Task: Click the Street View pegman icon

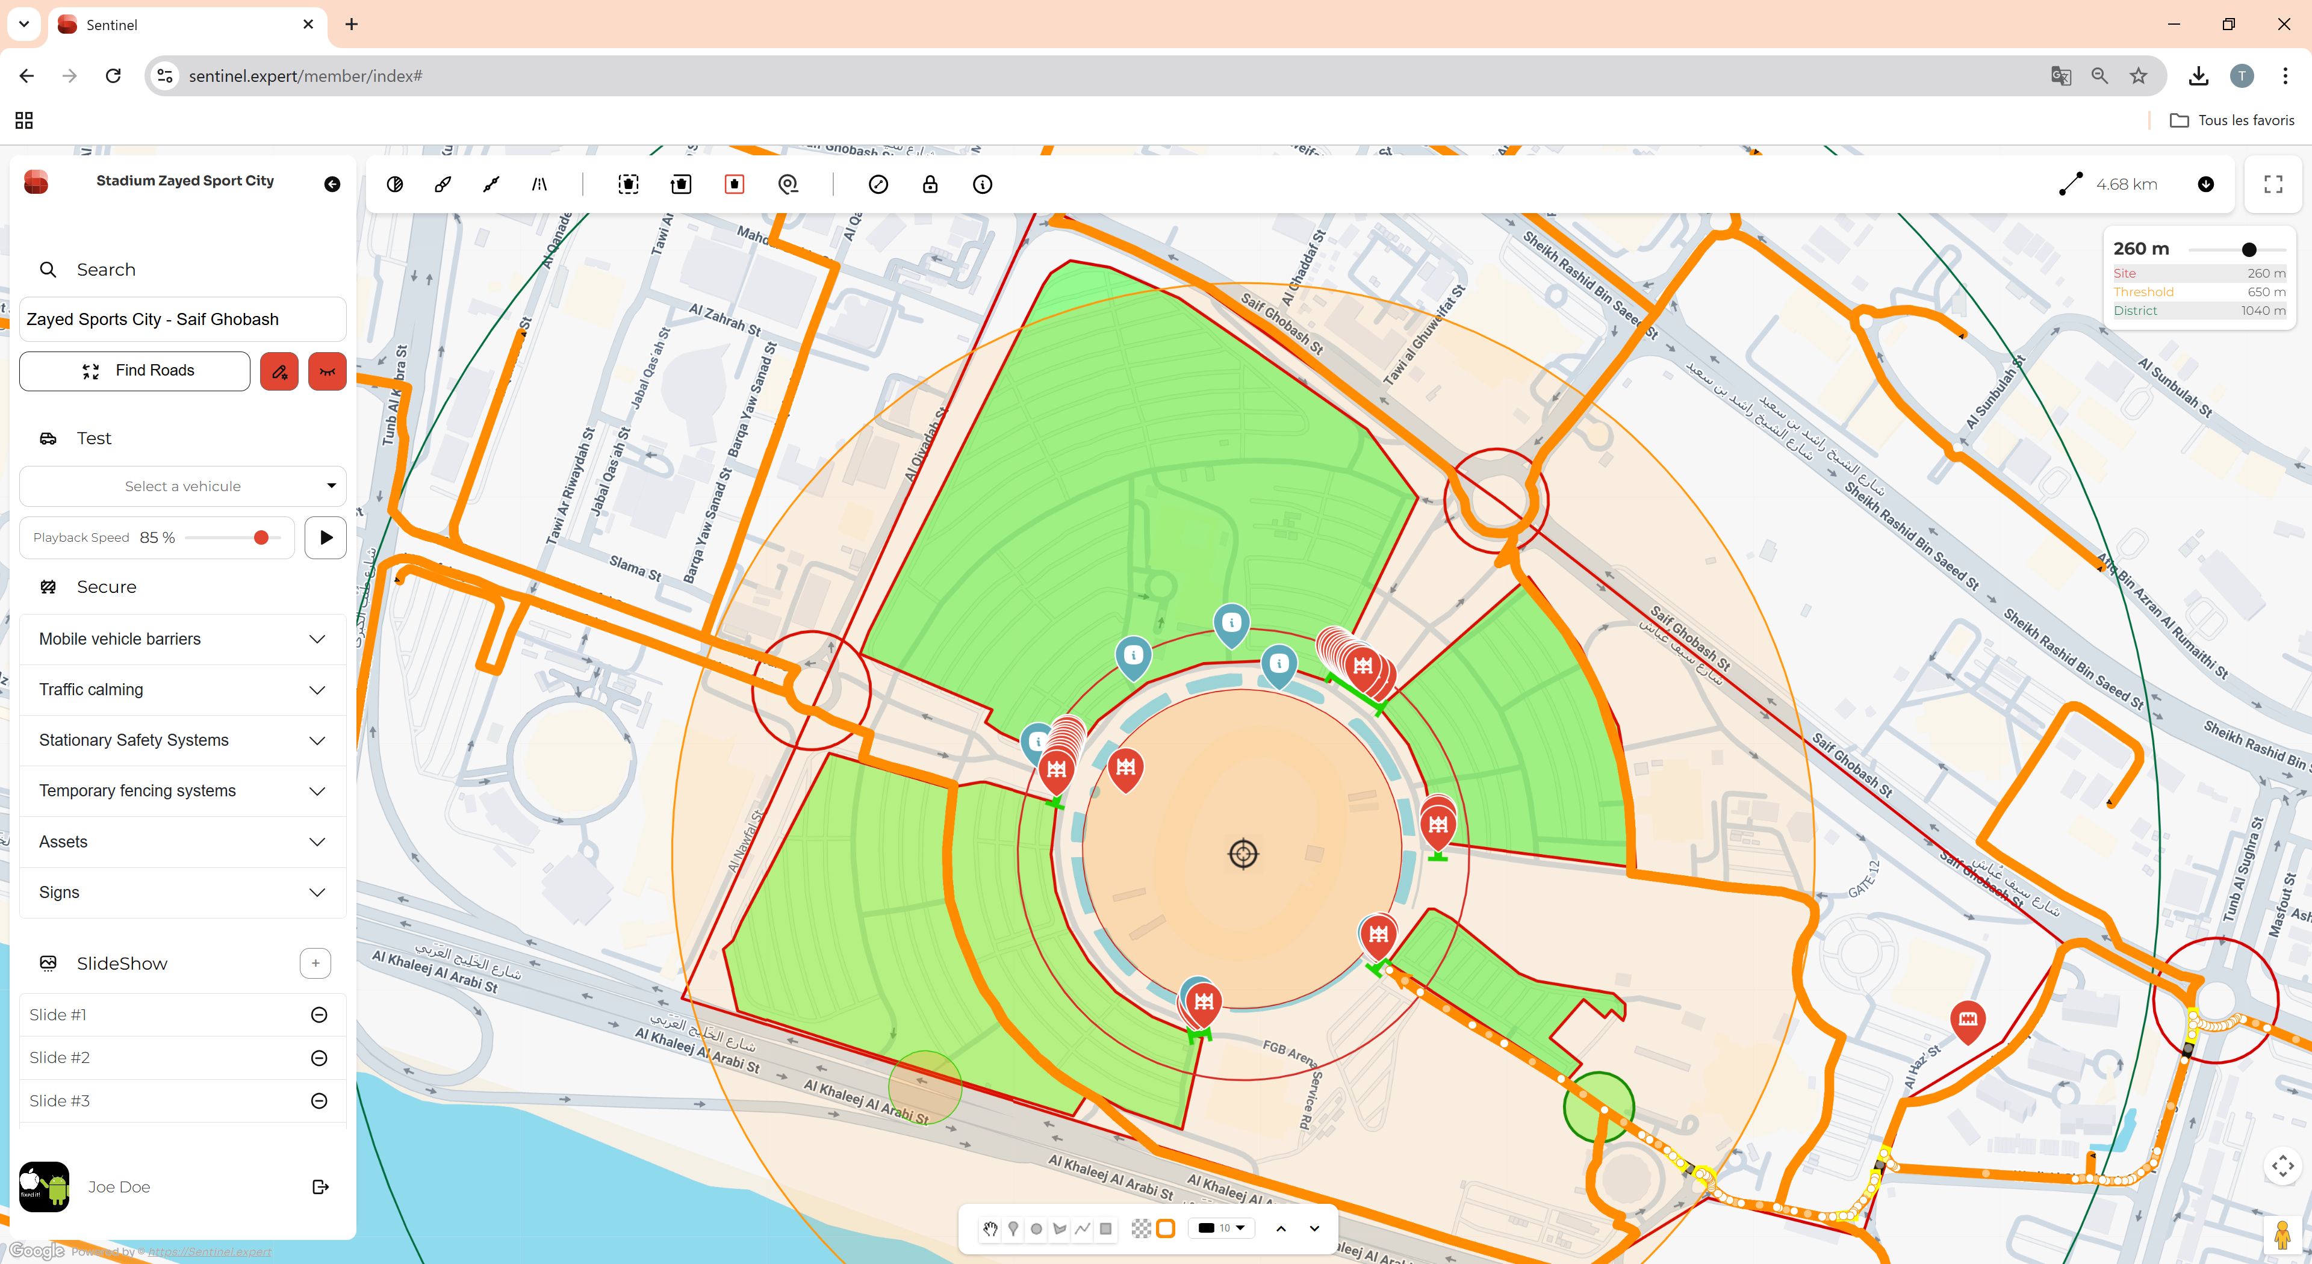Action: [2282, 1235]
